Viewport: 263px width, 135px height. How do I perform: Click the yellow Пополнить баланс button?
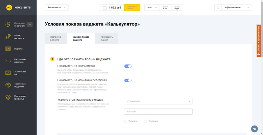pyautogui.click(x=132, y=8)
